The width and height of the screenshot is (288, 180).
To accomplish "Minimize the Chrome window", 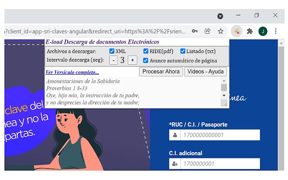I will [238, 15].
